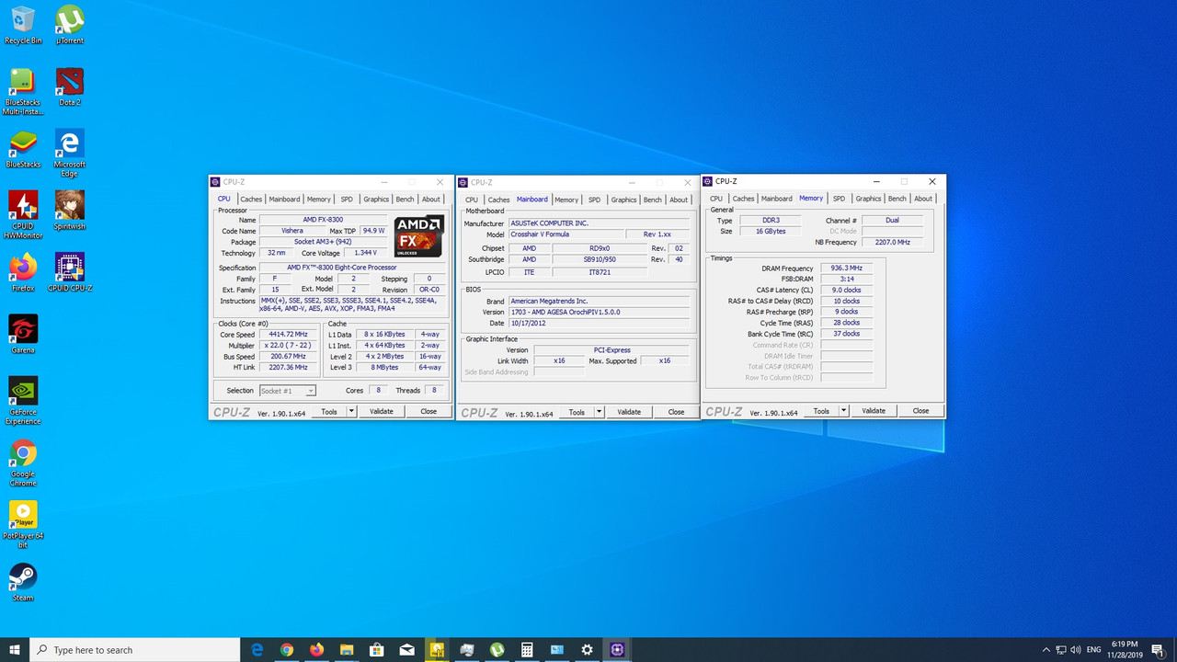Image resolution: width=1177 pixels, height=662 pixels.
Task: Switch to the SPD tab in CPU-Z
Action: [347, 199]
